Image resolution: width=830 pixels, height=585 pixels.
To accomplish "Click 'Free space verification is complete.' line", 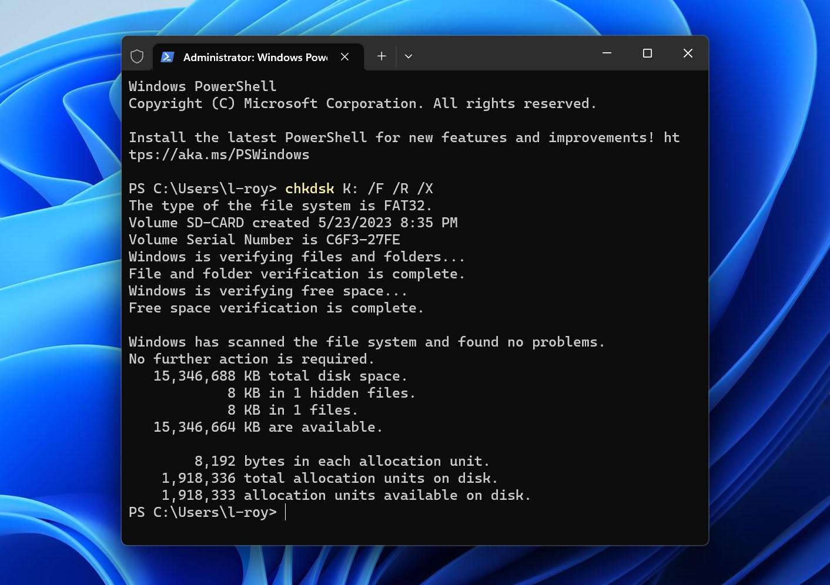I will click(276, 308).
